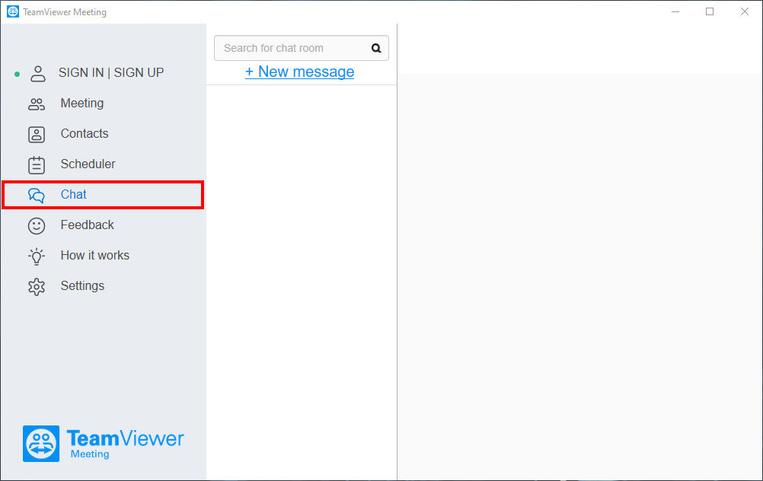This screenshot has height=481, width=763.
Task: Click the Scheduler calendar icon
Action: [x=37, y=165]
